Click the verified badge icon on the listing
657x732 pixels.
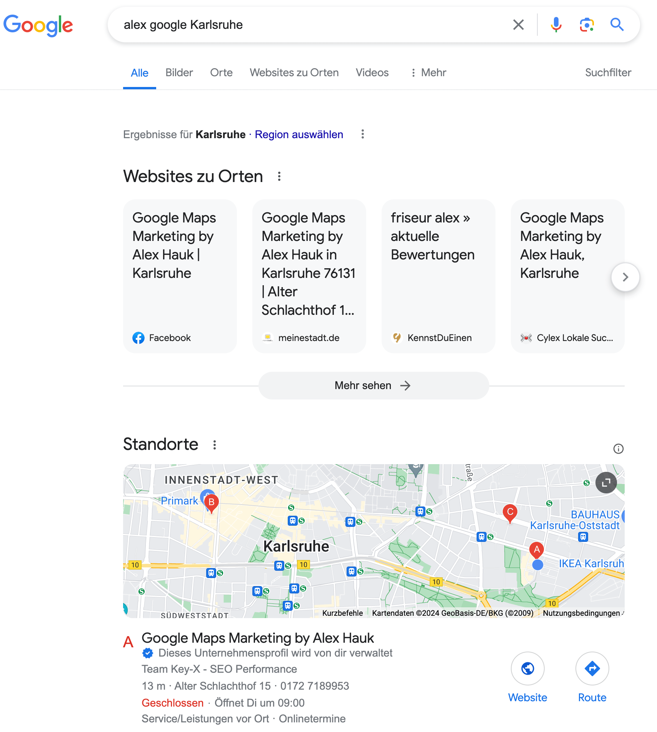point(148,653)
